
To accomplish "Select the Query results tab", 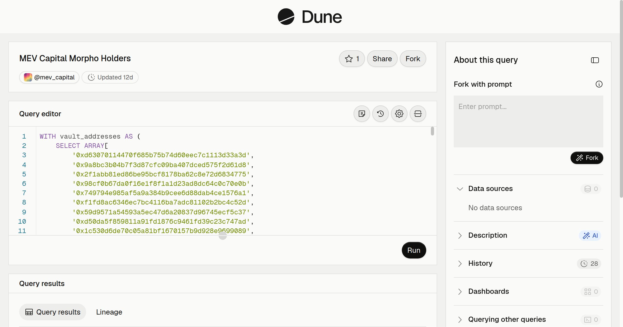I will 53,312.
